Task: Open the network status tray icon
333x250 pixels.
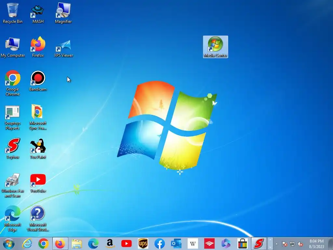Action: tap(292, 244)
